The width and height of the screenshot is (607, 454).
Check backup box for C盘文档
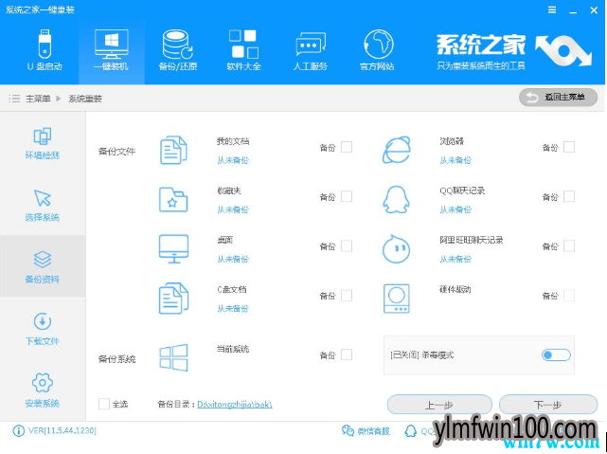click(x=347, y=296)
